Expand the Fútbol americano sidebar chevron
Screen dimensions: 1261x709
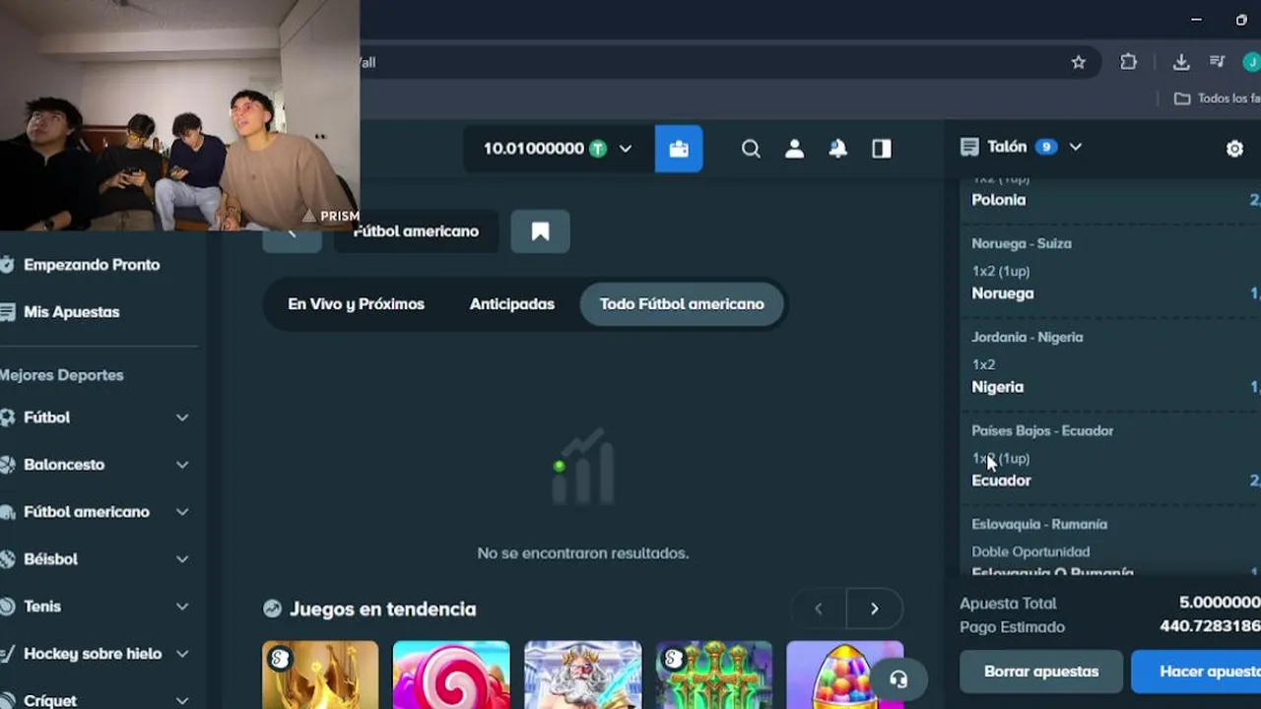tap(182, 512)
